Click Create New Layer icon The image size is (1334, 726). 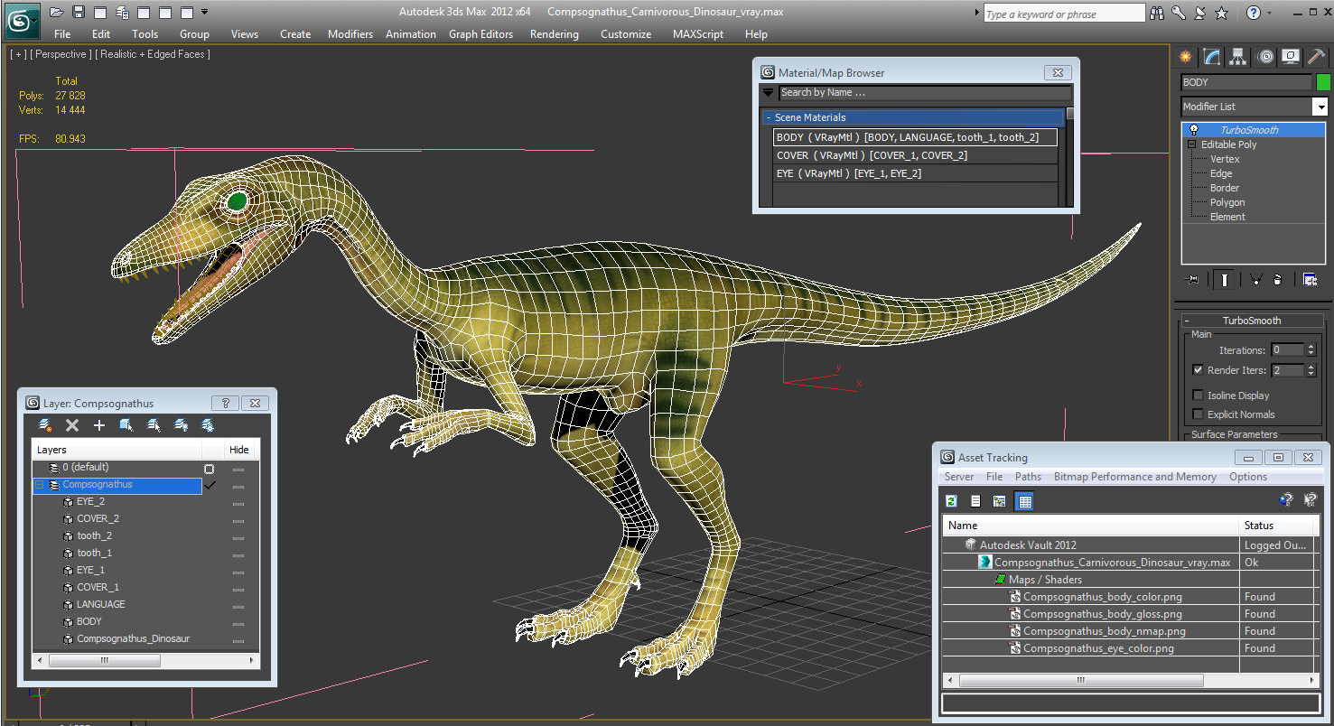tap(45, 425)
